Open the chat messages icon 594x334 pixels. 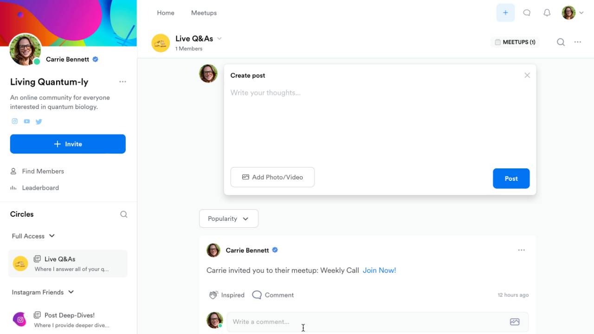click(x=527, y=13)
